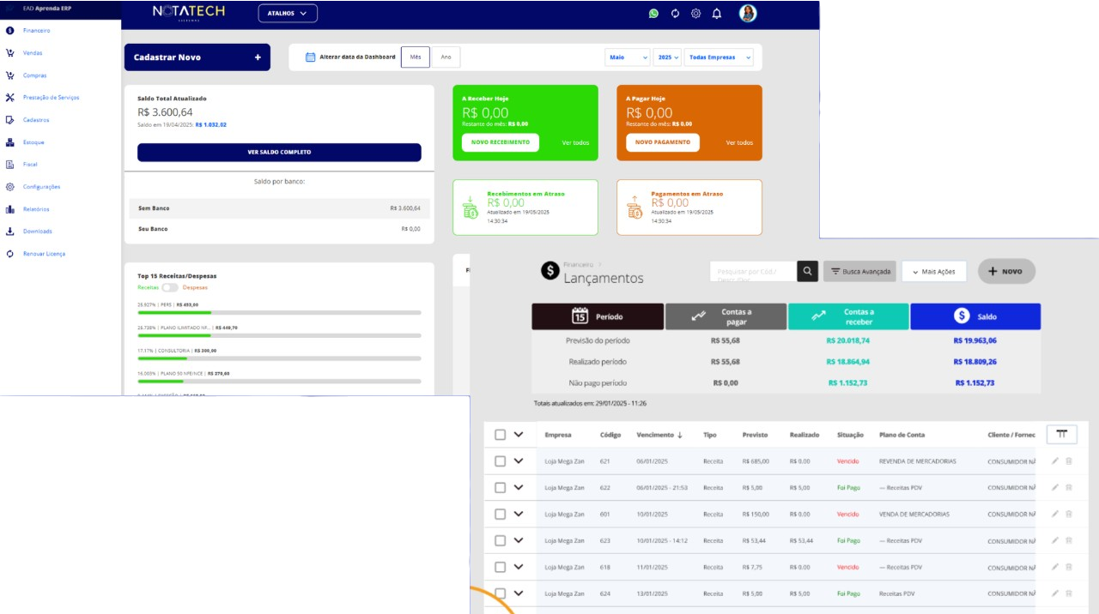Toggle the Receitas/Despesas switch

pyautogui.click(x=170, y=287)
